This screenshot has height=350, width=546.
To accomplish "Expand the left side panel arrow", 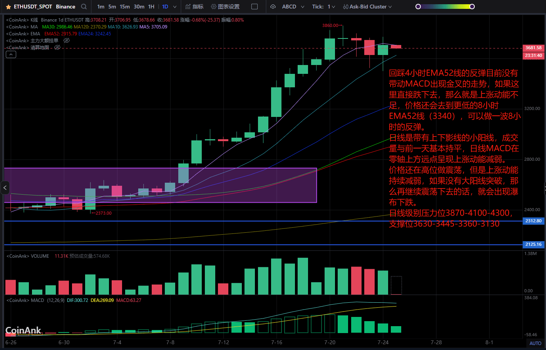I will (x=5, y=188).
